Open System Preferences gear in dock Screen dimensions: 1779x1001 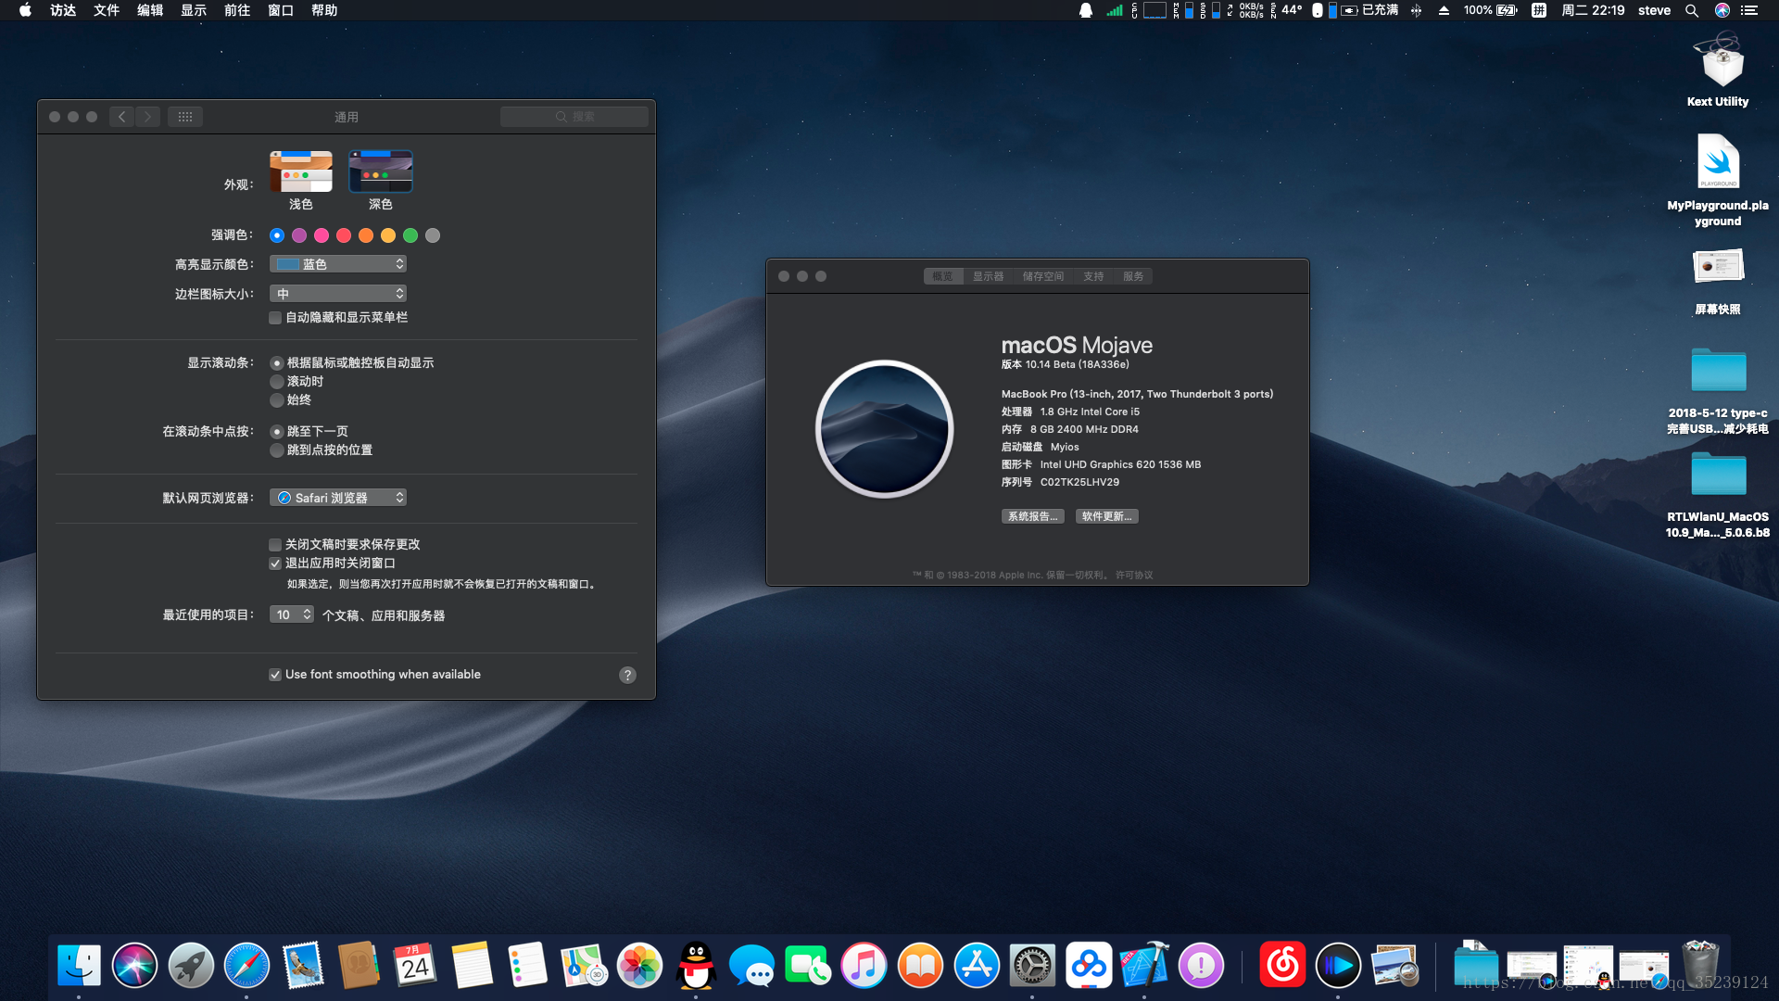coord(1032,966)
